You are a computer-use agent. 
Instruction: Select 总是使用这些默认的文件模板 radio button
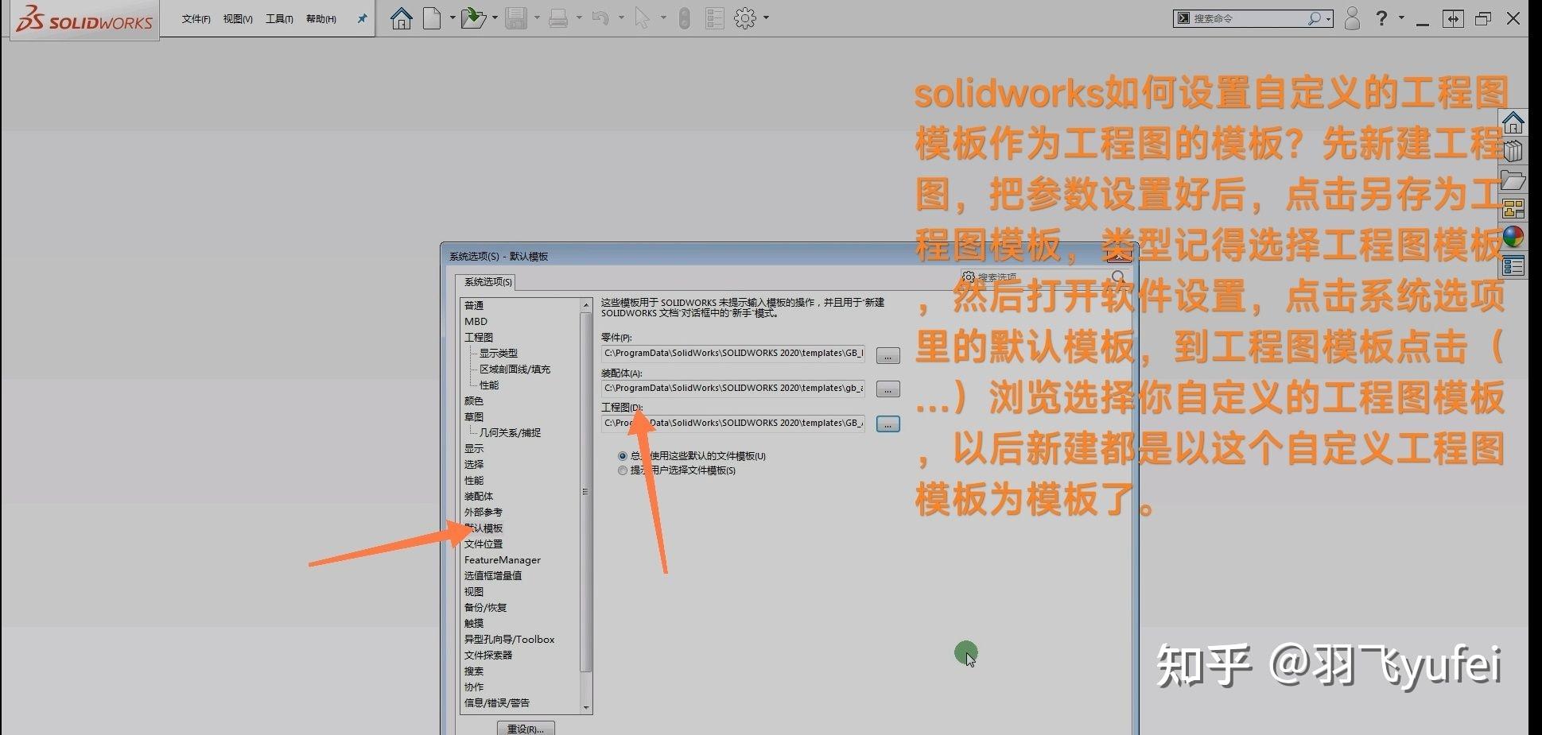click(x=623, y=456)
